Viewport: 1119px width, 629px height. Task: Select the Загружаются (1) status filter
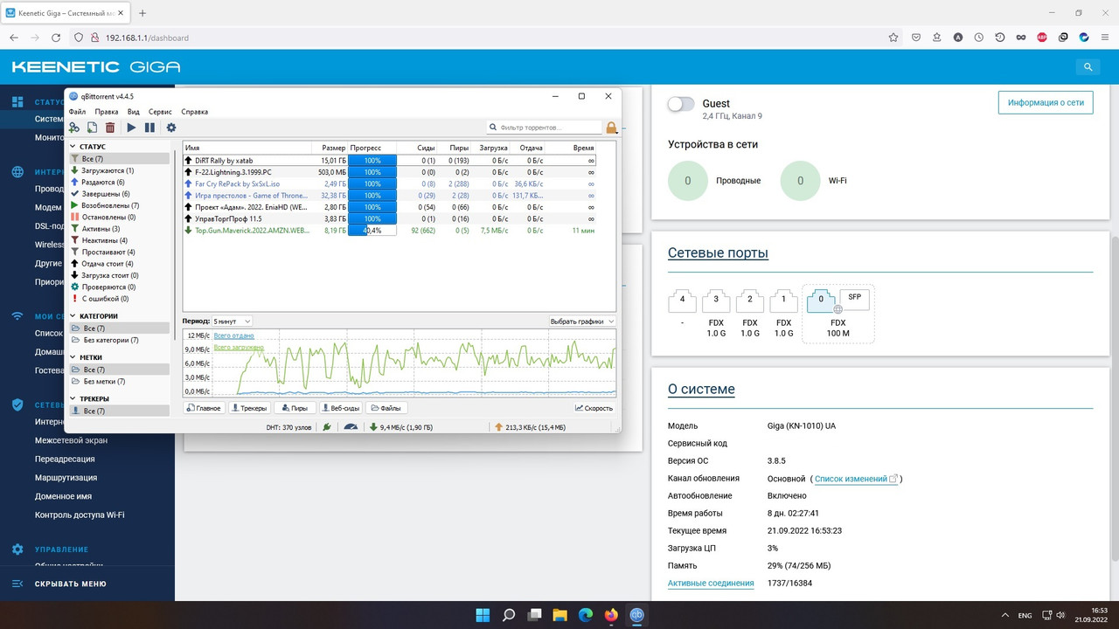click(108, 170)
